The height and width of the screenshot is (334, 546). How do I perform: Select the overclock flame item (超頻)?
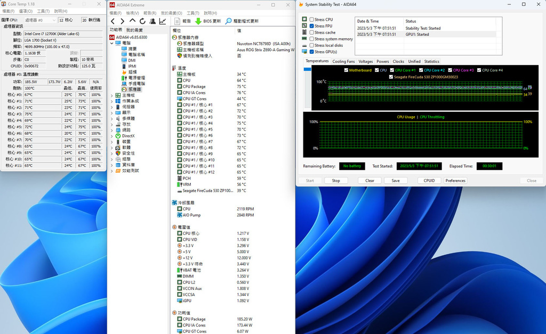point(132,72)
